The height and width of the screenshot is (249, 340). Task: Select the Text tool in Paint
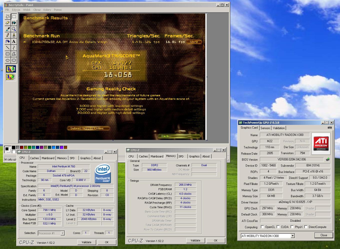point(14,42)
